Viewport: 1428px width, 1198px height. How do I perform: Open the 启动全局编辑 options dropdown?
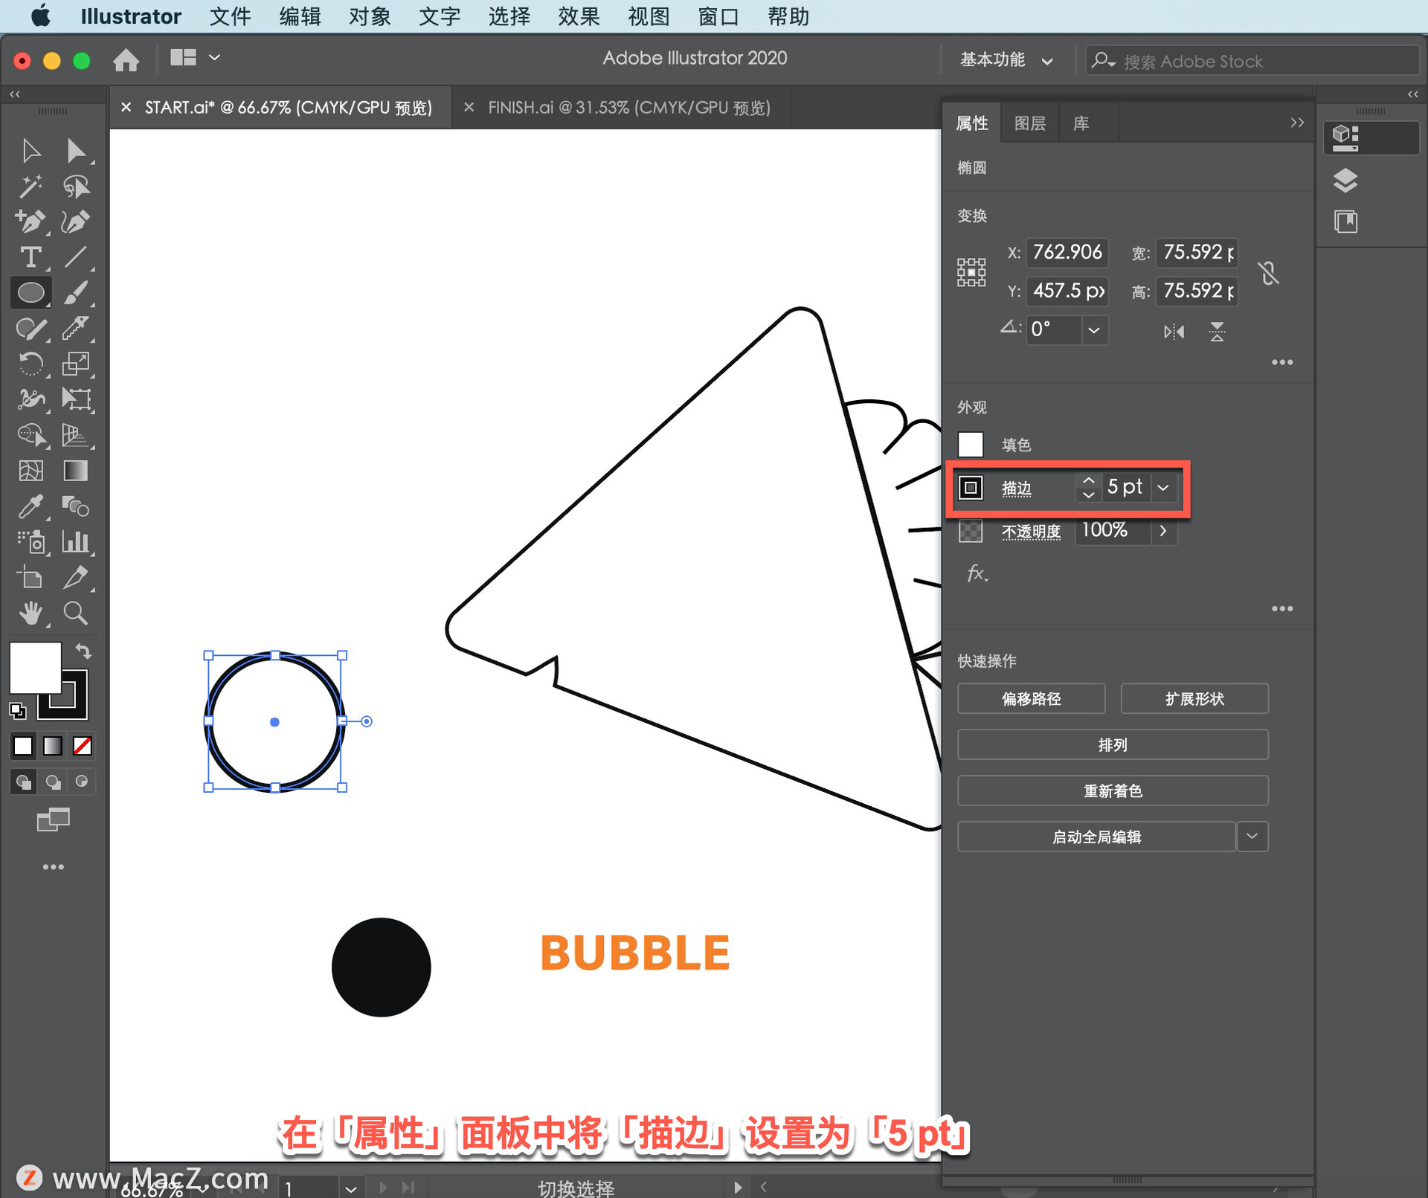click(1252, 837)
